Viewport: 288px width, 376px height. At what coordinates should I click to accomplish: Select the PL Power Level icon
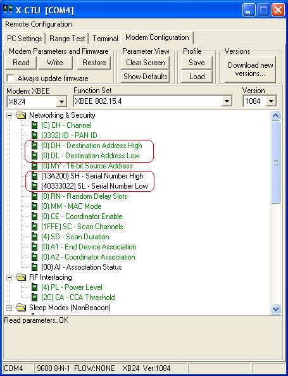35,287
